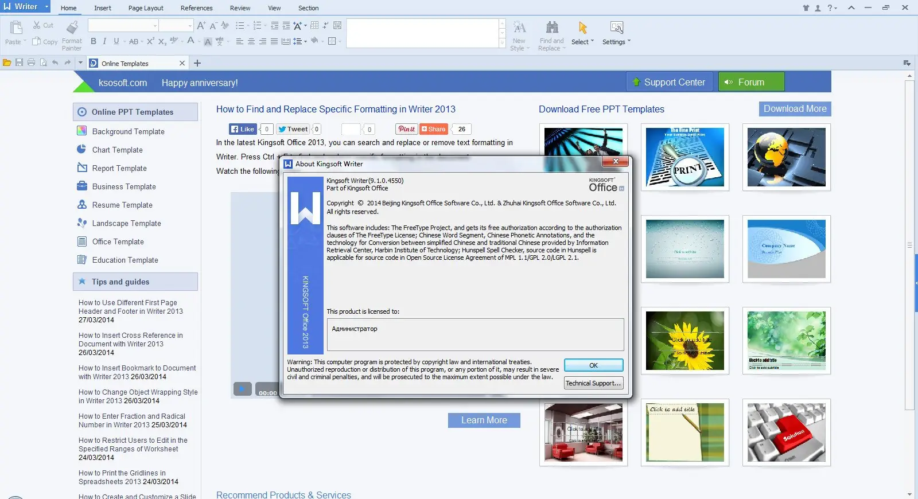This screenshot has height=499, width=918.
Task: Center align the text
Action: click(x=251, y=41)
